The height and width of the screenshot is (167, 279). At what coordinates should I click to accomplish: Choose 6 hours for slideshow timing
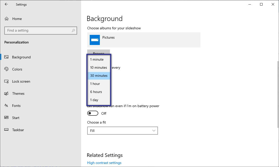[x=99, y=92]
